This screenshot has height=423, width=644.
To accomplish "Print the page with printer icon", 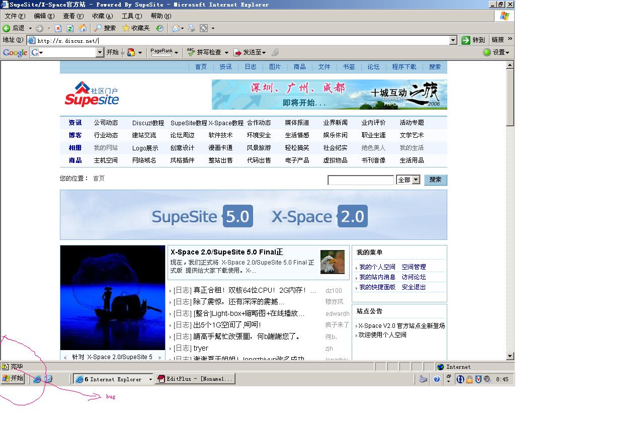I will 191,28.
